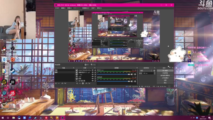The image size is (213, 120).
Task: Toggle lock of 1.jpg source
Action: pyautogui.click(x=95, y=74)
